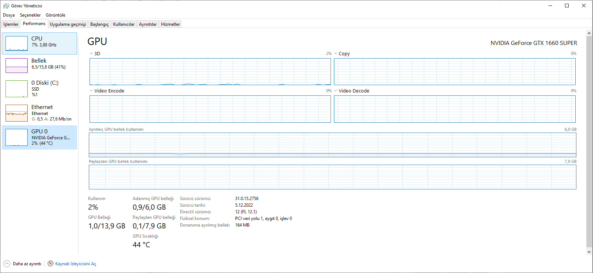Click the Kaynak İzleyicisi resource monitor icon

(x=50, y=264)
